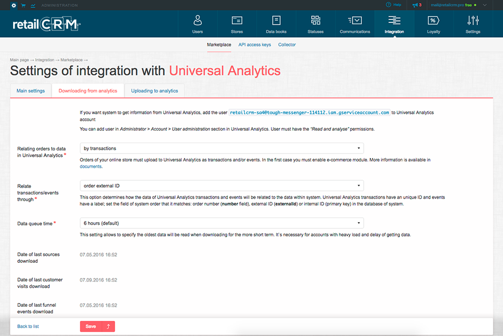This screenshot has width=503, height=336.
Task: Click the retailCRM logo
Action: pyautogui.click(x=46, y=25)
